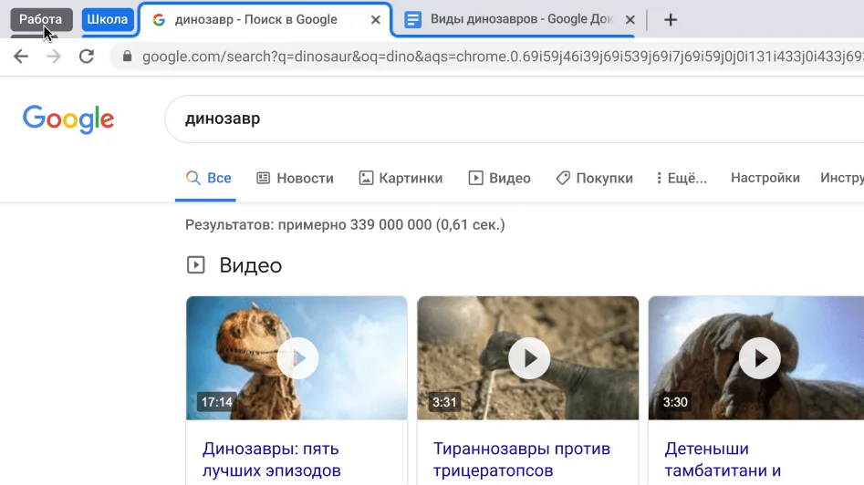Collapse the Школа tab group
The height and width of the screenshot is (485, 864).
pyautogui.click(x=107, y=19)
